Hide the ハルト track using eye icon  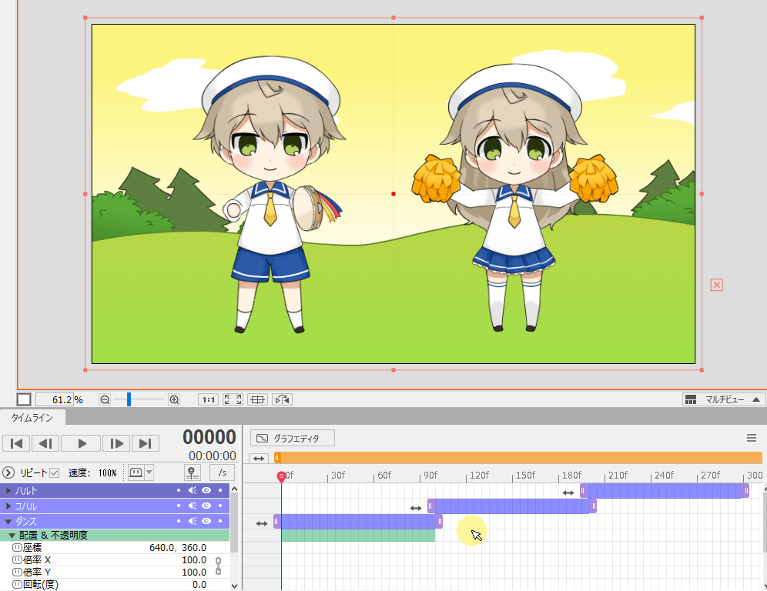click(206, 490)
